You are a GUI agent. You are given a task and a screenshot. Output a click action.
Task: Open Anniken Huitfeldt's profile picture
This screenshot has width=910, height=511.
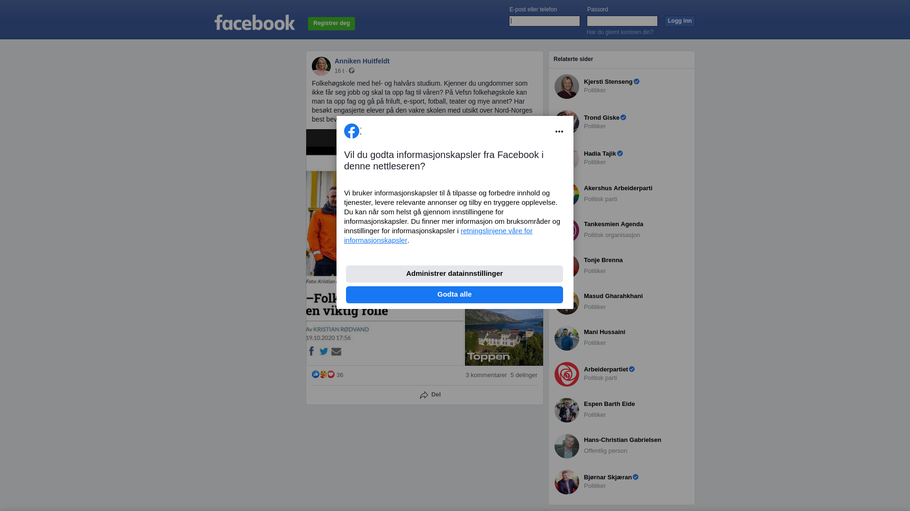[321, 66]
